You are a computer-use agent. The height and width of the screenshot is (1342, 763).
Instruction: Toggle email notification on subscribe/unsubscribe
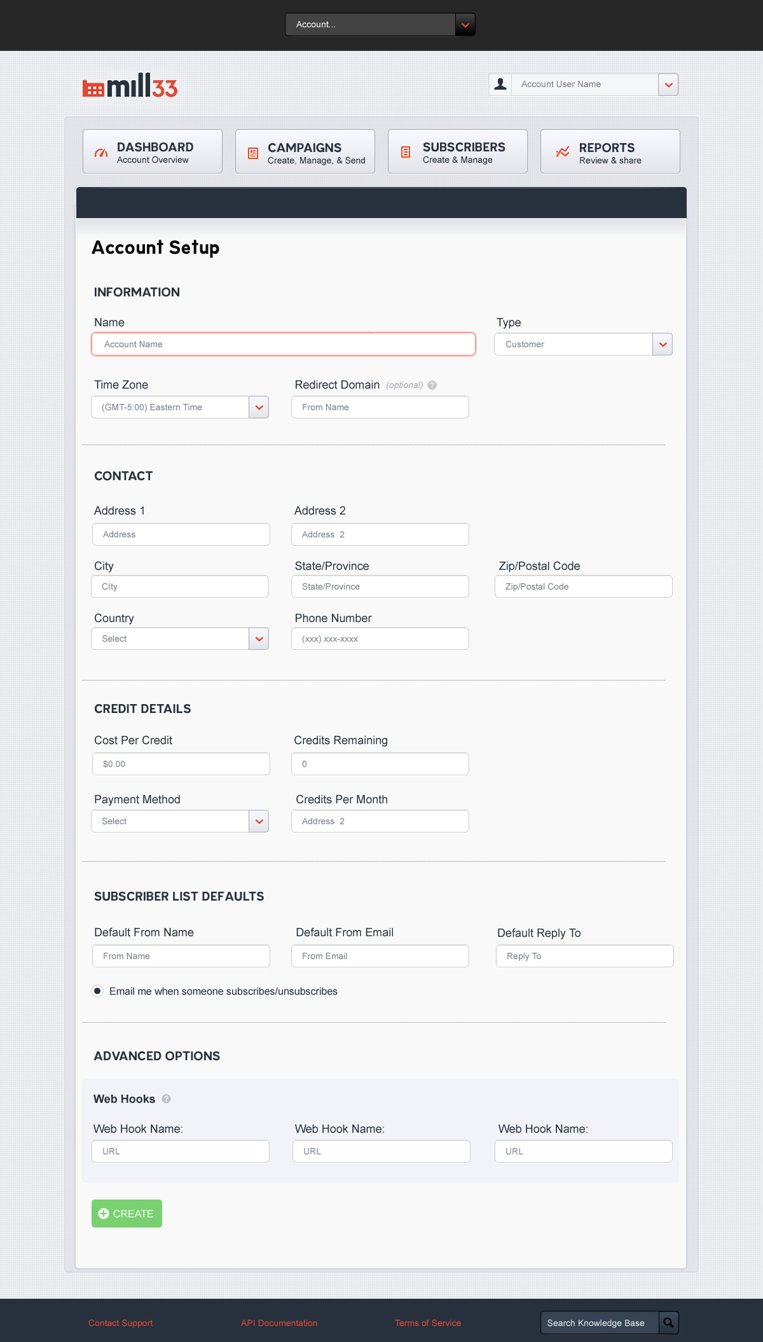pos(97,991)
